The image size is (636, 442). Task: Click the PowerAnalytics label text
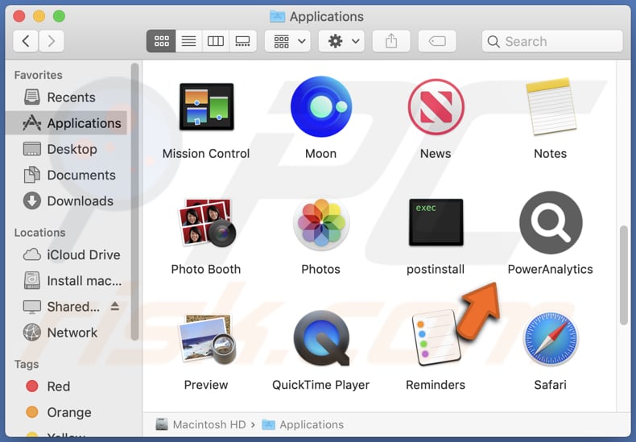pos(551,269)
